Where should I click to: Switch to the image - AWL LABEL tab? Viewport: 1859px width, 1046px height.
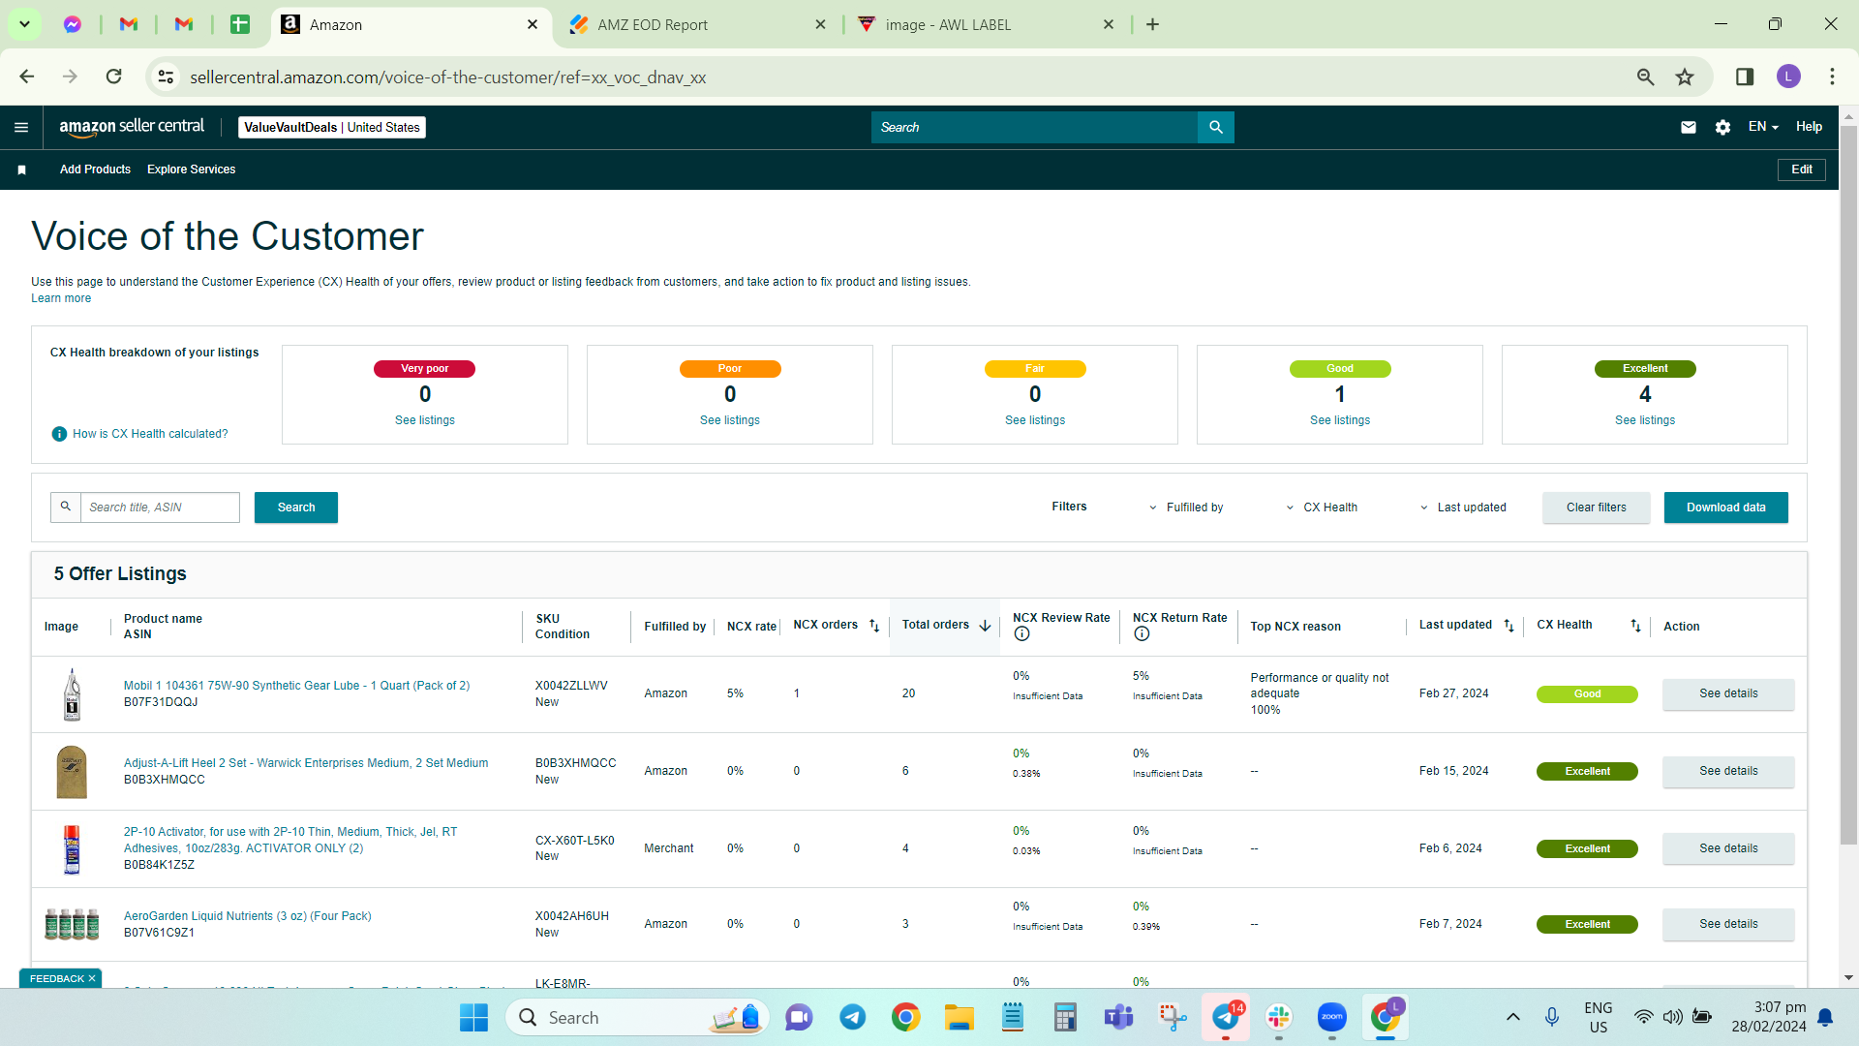pyautogui.click(x=985, y=25)
